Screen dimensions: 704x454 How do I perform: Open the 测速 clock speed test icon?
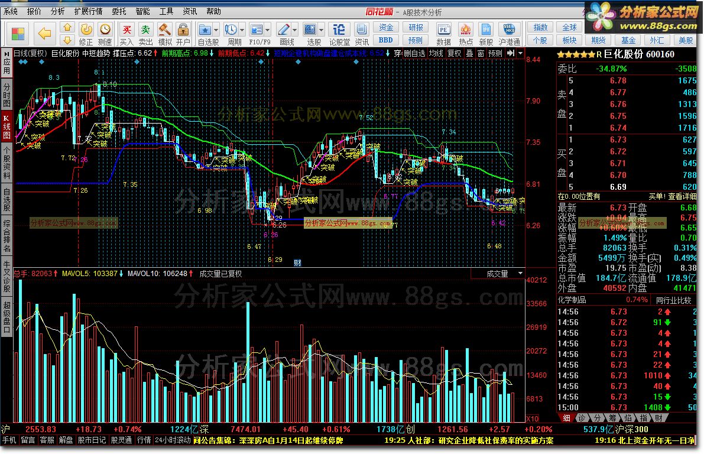click(x=105, y=30)
